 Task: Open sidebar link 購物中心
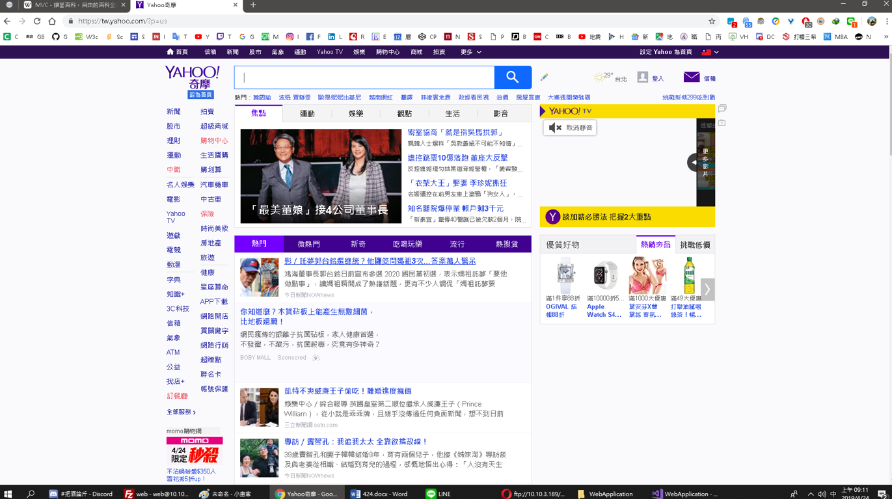pyautogui.click(x=214, y=141)
